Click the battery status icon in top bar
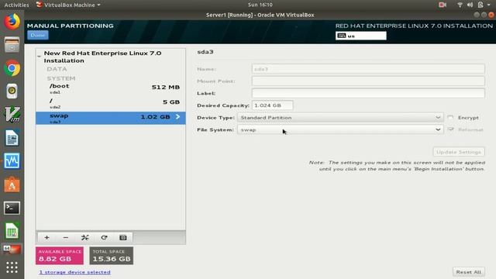 (x=480, y=5)
